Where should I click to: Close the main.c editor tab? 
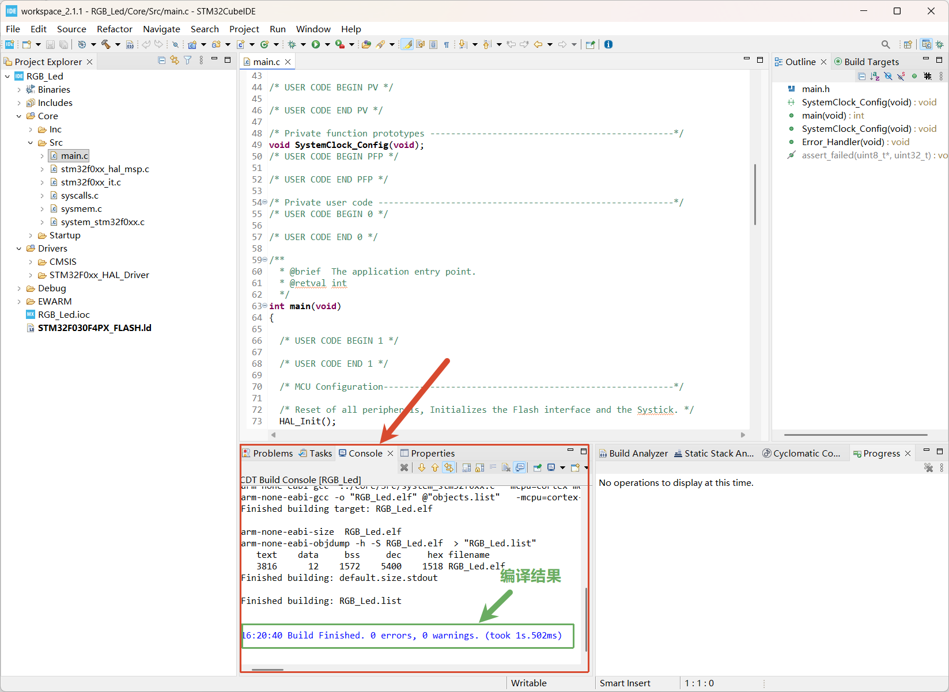tap(288, 62)
